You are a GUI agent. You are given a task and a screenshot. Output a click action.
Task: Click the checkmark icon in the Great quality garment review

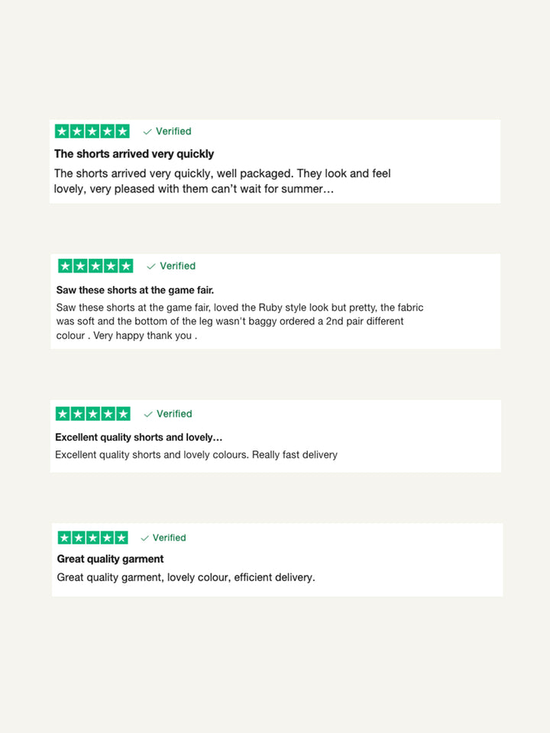click(x=145, y=538)
